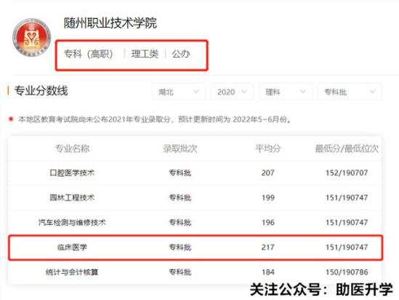Select the 临床医学 major row
The width and height of the screenshot is (399, 300).
tap(196, 248)
